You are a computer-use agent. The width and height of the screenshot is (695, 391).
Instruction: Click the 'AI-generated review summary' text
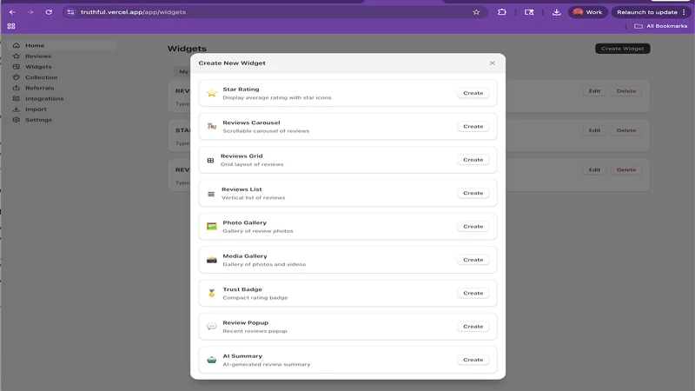point(267,364)
